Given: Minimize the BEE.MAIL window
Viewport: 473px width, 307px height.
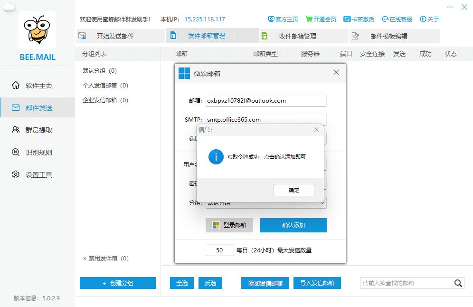Looking at the screenshot, I should coord(450,7).
